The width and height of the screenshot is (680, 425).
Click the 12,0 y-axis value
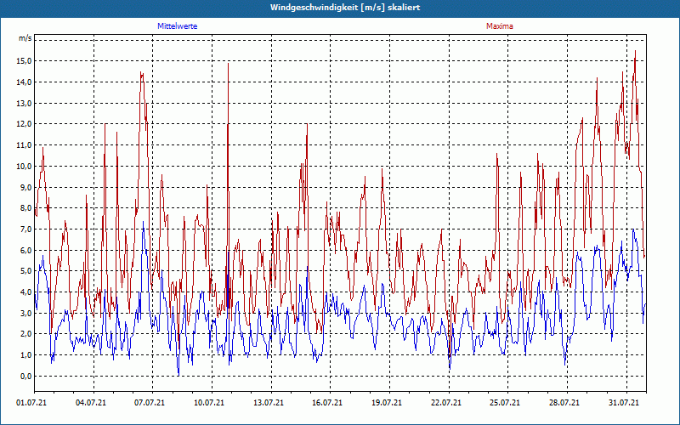[x=24, y=124]
